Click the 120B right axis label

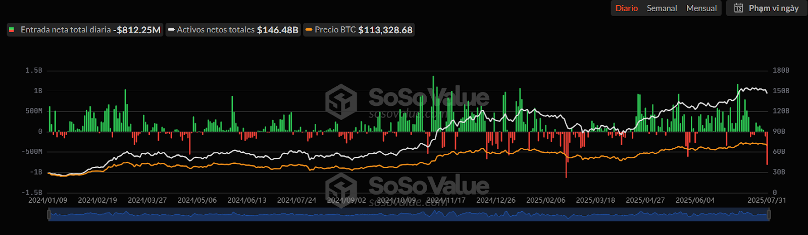pyautogui.click(x=781, y=111)
